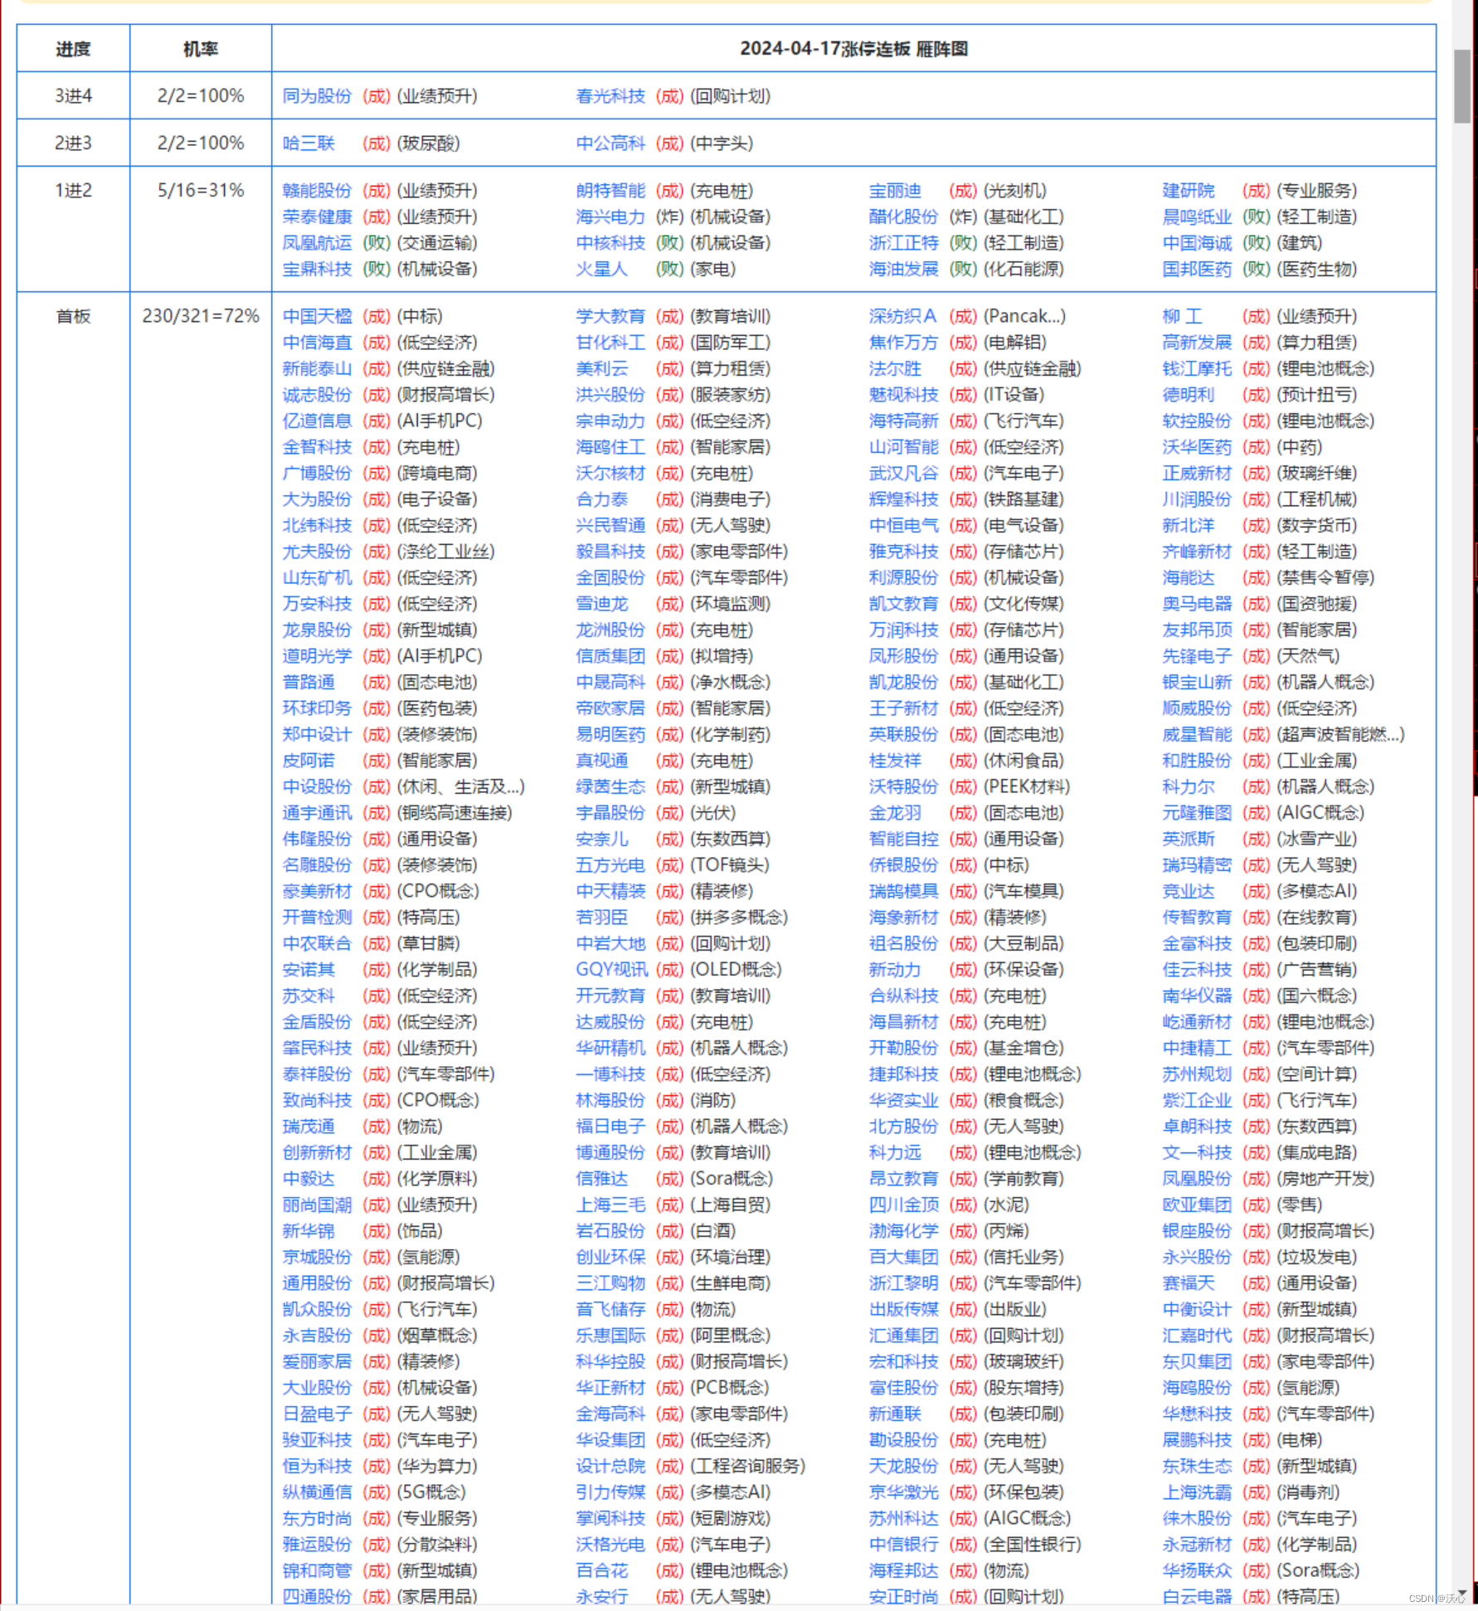Click the 浙江正特 link
This screenshot has height=1611, width=1478.
[x=903, y=243]
